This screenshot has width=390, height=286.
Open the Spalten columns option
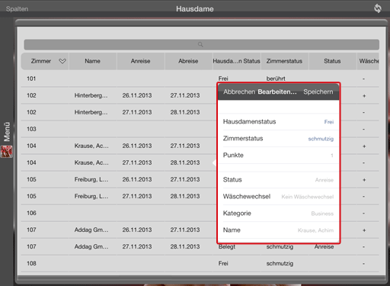[17, 9]
